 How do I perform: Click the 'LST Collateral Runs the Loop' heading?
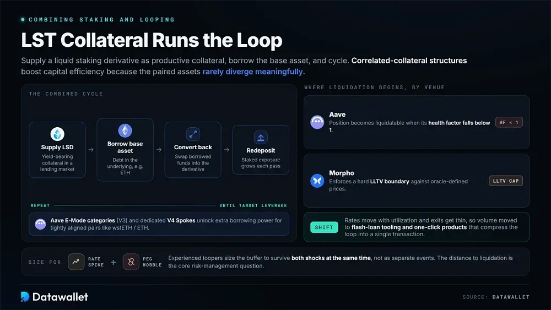[152, 40]
